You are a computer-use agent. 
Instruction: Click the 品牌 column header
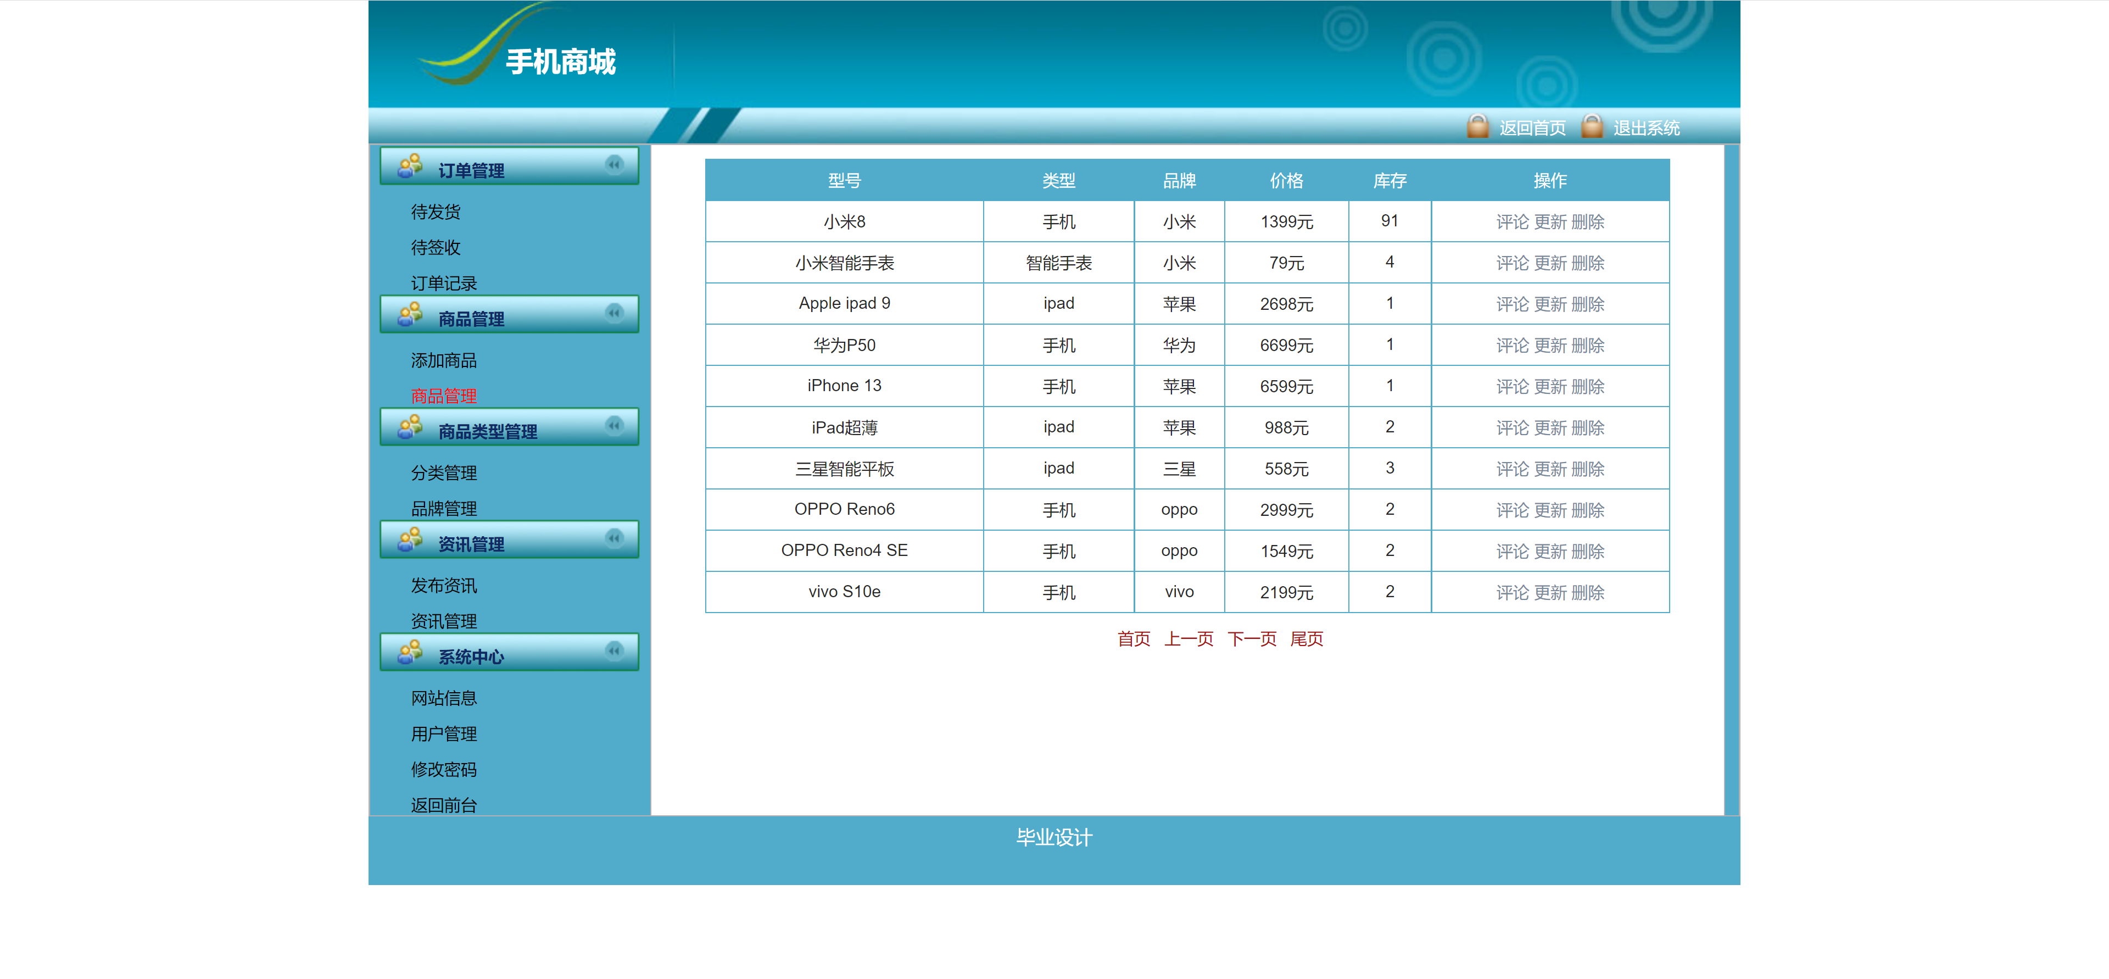(x=1179, y=181)
